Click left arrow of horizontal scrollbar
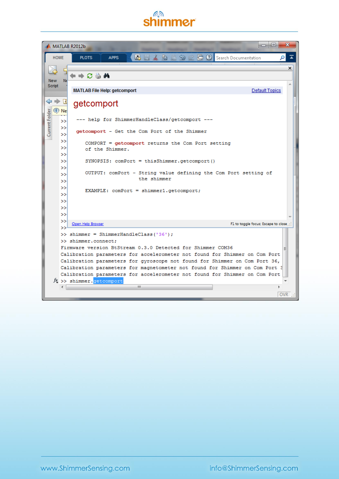 coord(62,287)
